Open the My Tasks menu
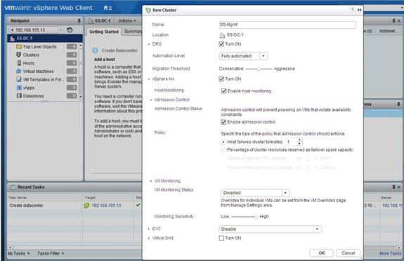 18,253
